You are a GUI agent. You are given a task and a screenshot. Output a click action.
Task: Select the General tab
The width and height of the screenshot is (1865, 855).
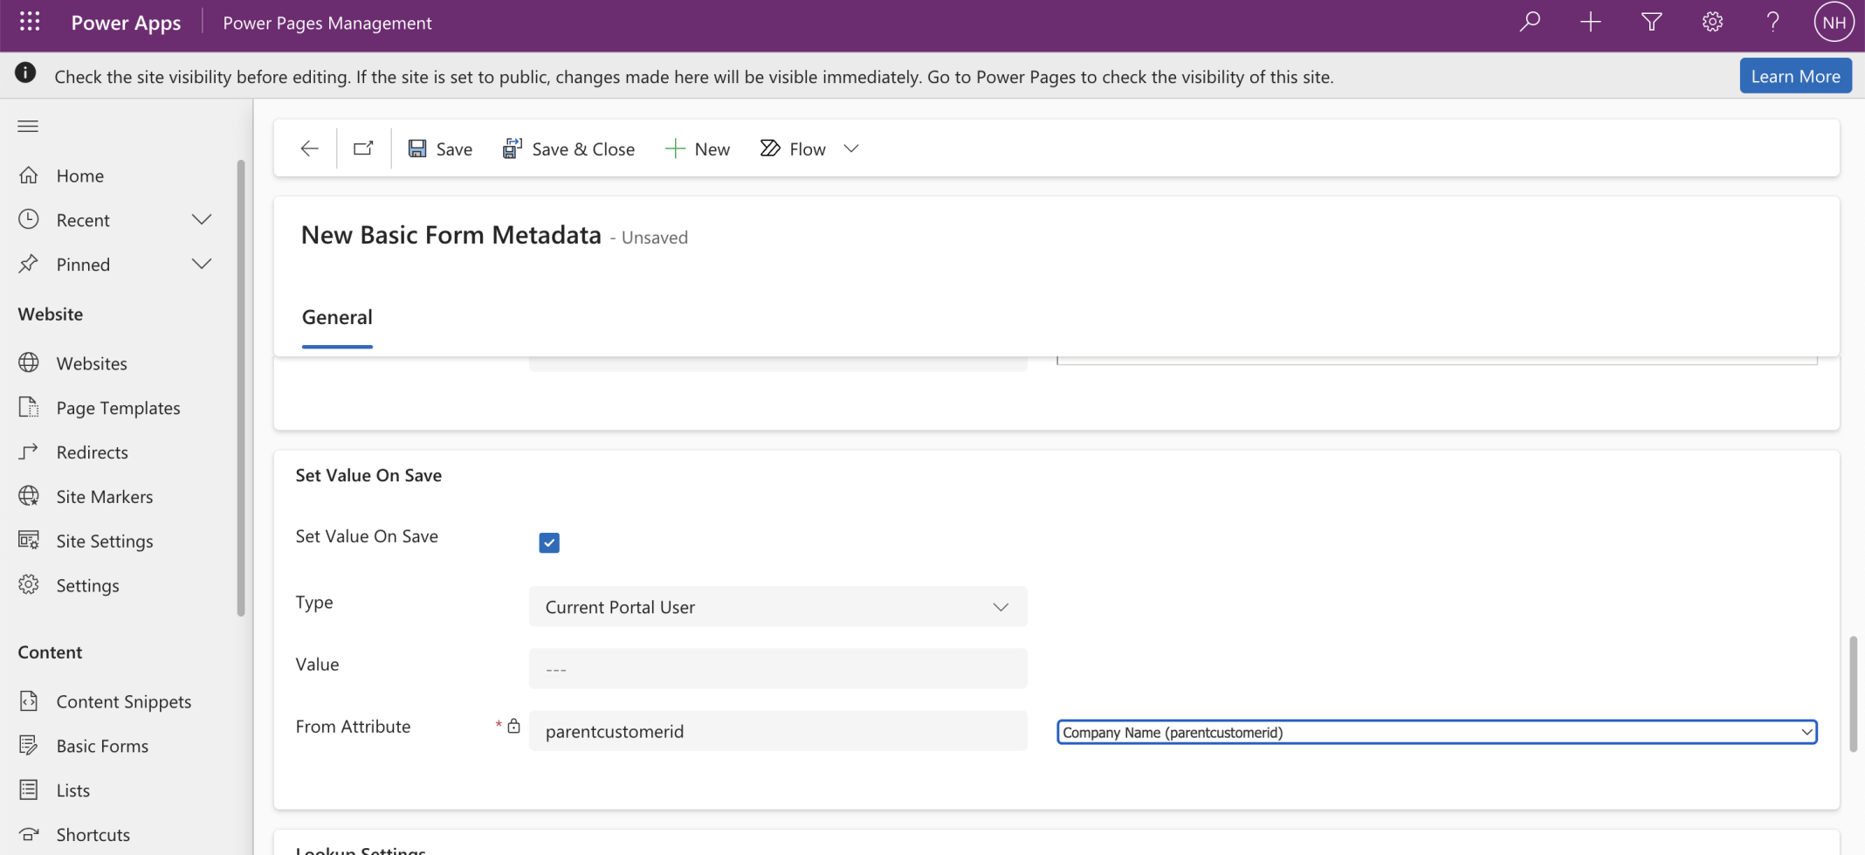[x=337, y=317]
